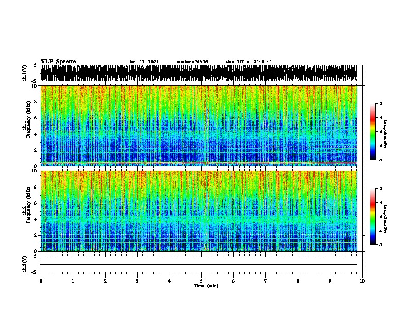The image size is (408, 315).
Task: Click the Time (min) axis title
Action: (206, 286)
